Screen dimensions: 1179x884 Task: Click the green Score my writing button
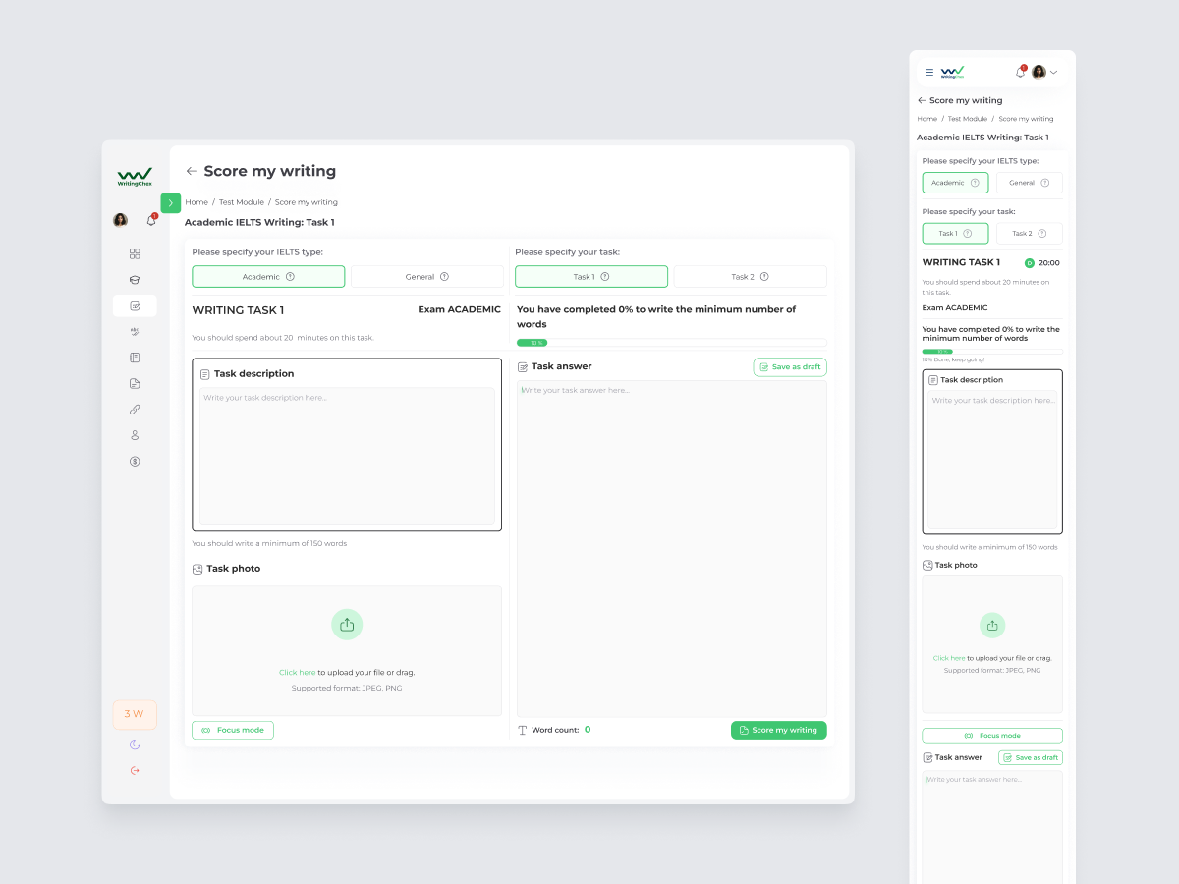[x=779, y=730]
